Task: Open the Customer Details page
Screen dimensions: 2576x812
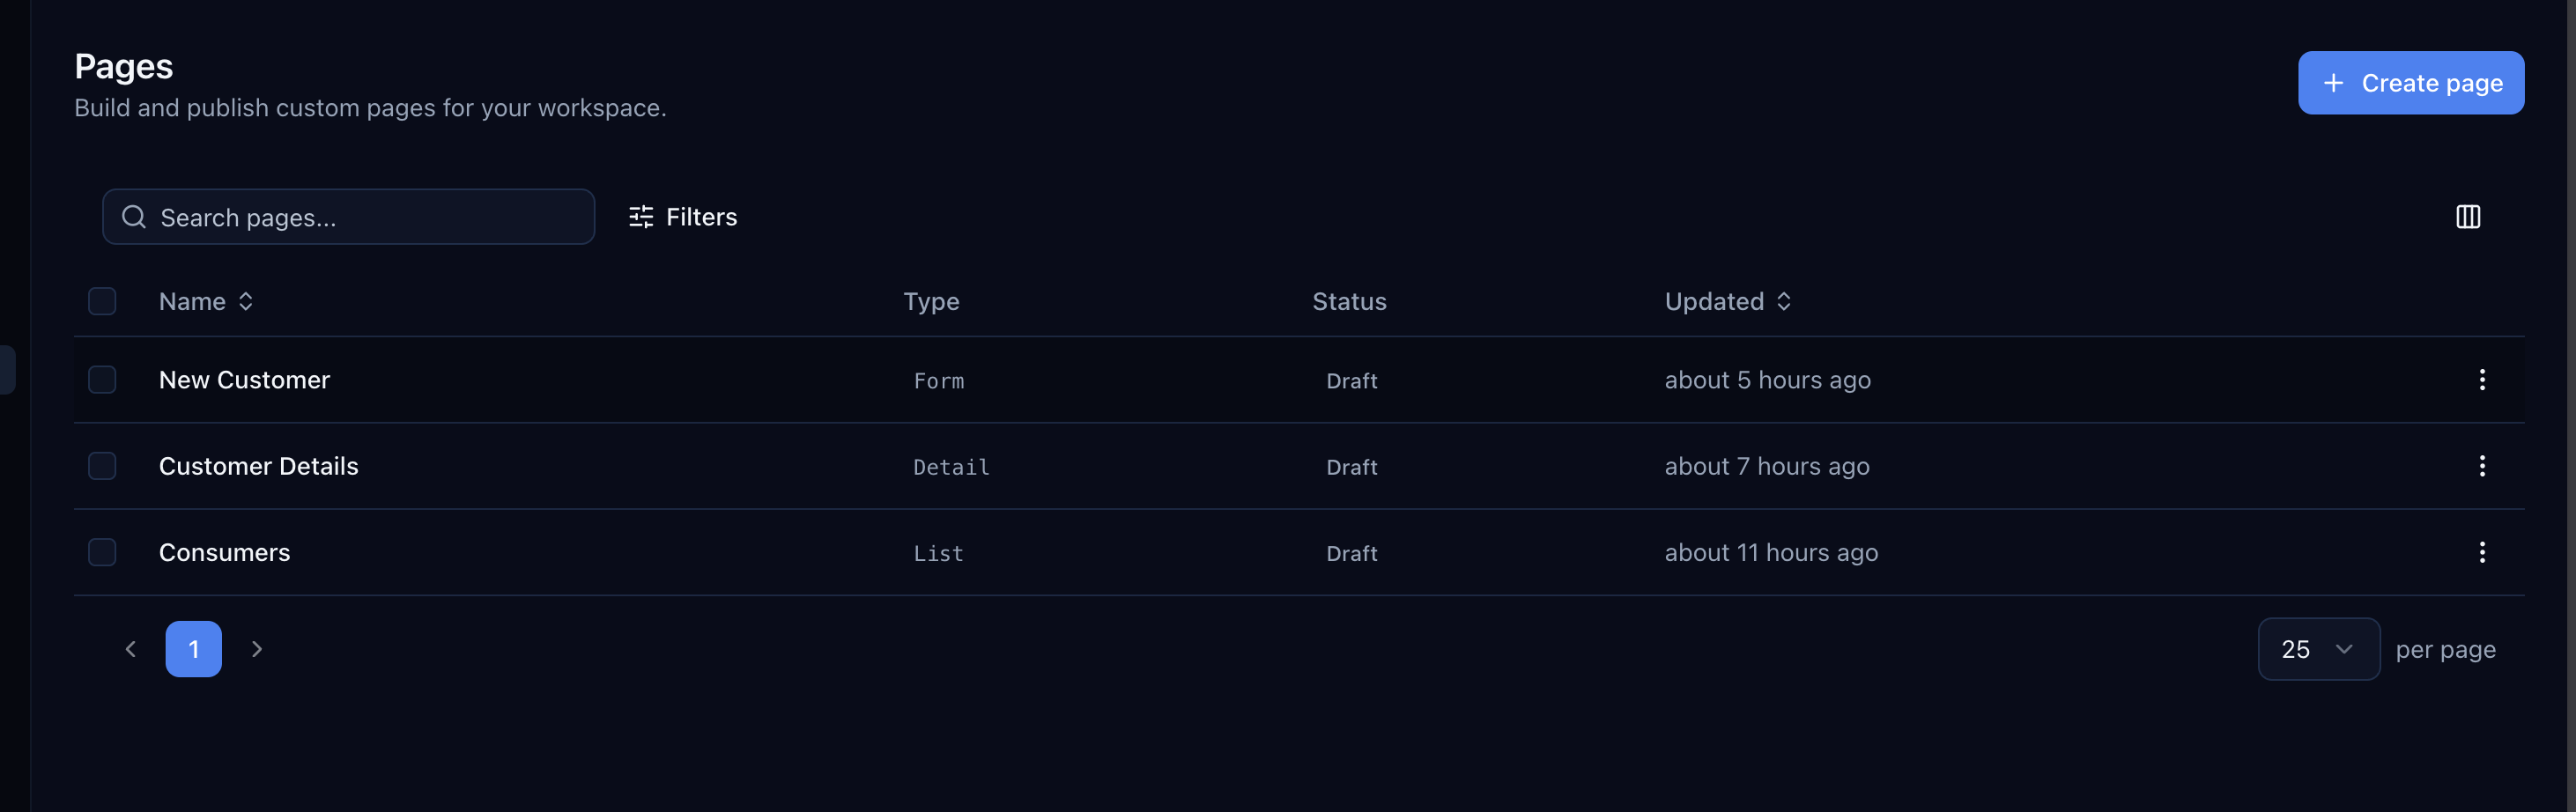Action: [x=258, y=466]
